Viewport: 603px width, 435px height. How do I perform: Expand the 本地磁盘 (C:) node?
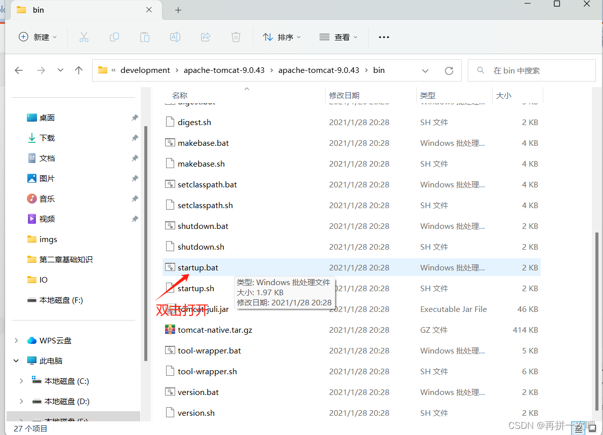point(22,381)
